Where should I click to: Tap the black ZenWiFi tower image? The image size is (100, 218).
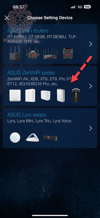(76, 95)
